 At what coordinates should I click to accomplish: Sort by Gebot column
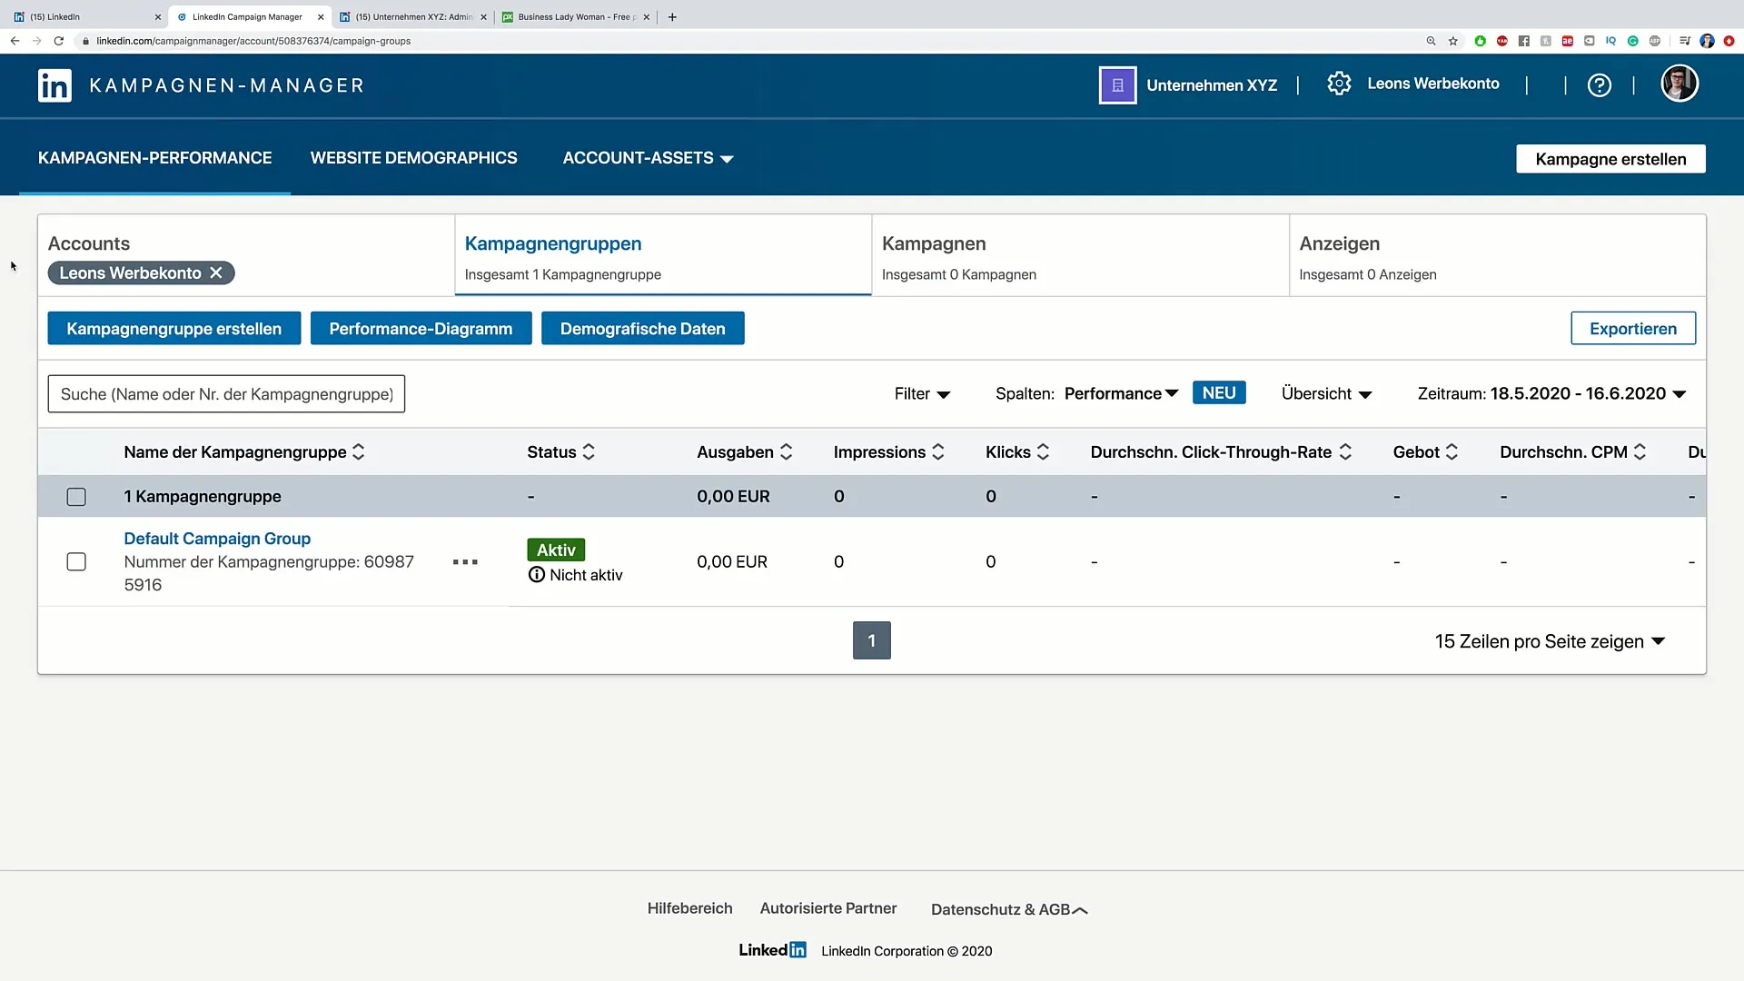click(x=1452, y=451)
